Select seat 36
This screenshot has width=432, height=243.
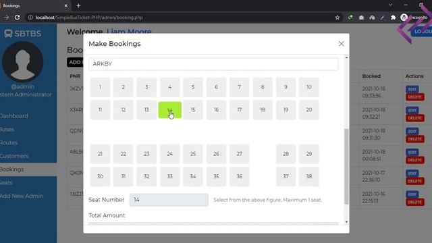[x=240, y=177]
